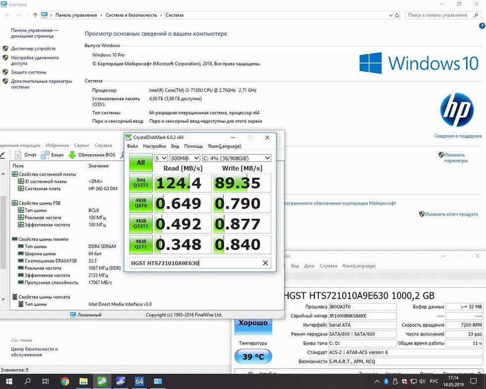Viewport: 486px width, 389px height.
Task: Open Google Chrome from the taskbar
Action: 65,381
